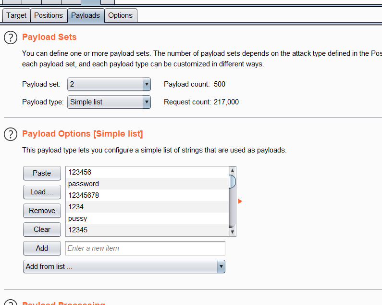Click the Clear button
The width and height of the screenshot is (382, 305).
tap(42, 229)
